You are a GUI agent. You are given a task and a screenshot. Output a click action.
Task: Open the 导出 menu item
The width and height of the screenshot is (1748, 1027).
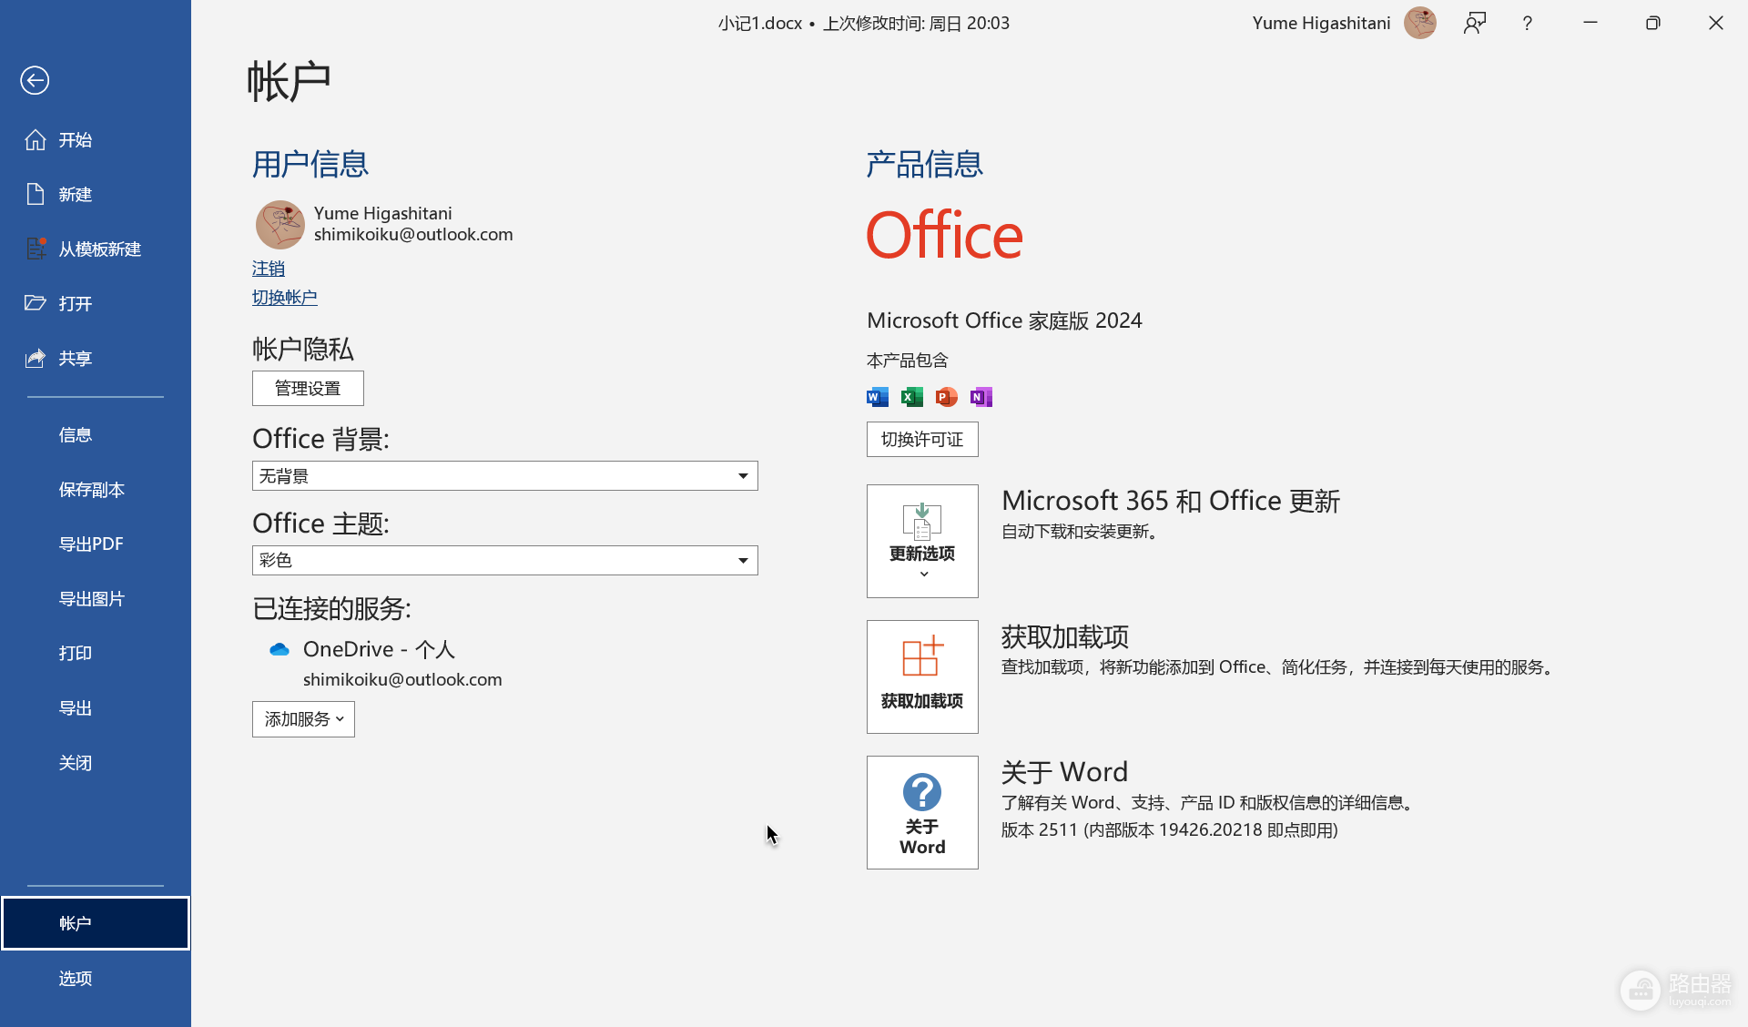pos(96,708)
